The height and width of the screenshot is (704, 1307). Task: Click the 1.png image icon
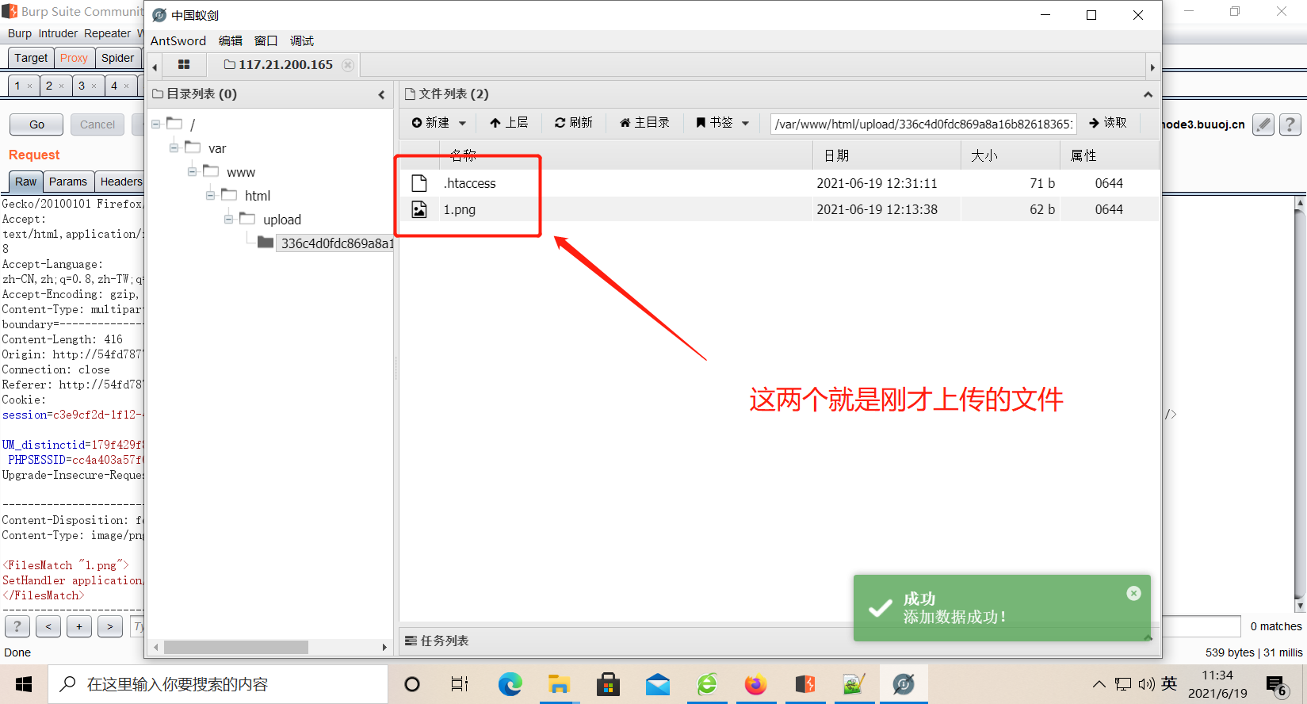pyautogui.click(x=419, y=209)
